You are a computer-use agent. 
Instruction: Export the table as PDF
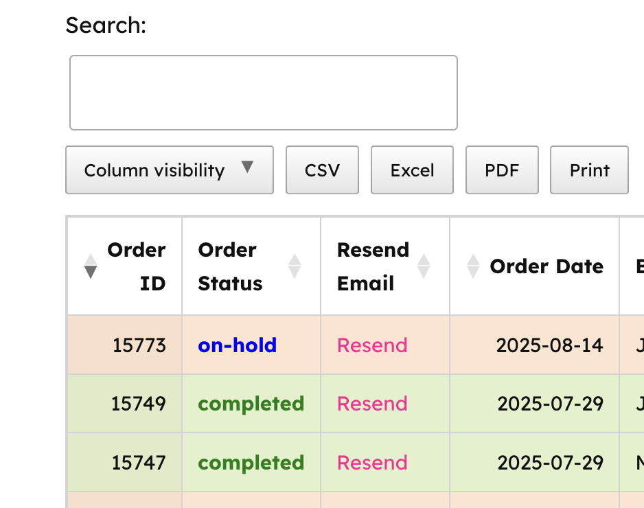click(x=502, y=170)
